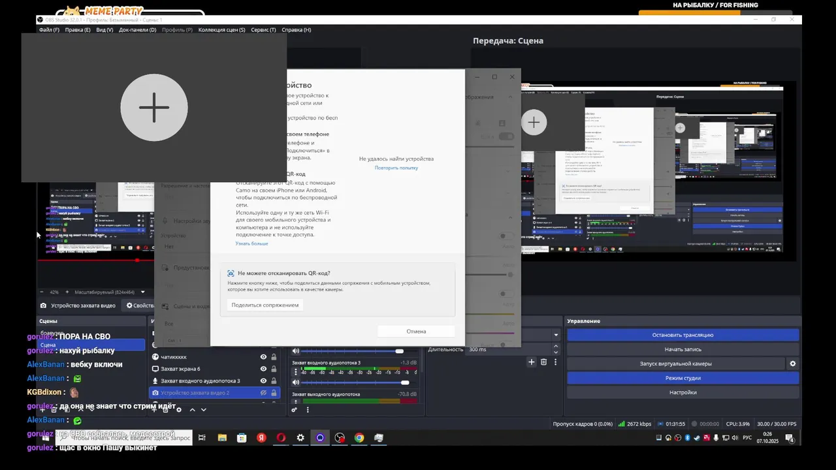Image resolution: width=836 pixels, height=470 pixels.
Task: Click microphone icon of Захват входного аудиопотока 3 source
Action: coord(155,381)
